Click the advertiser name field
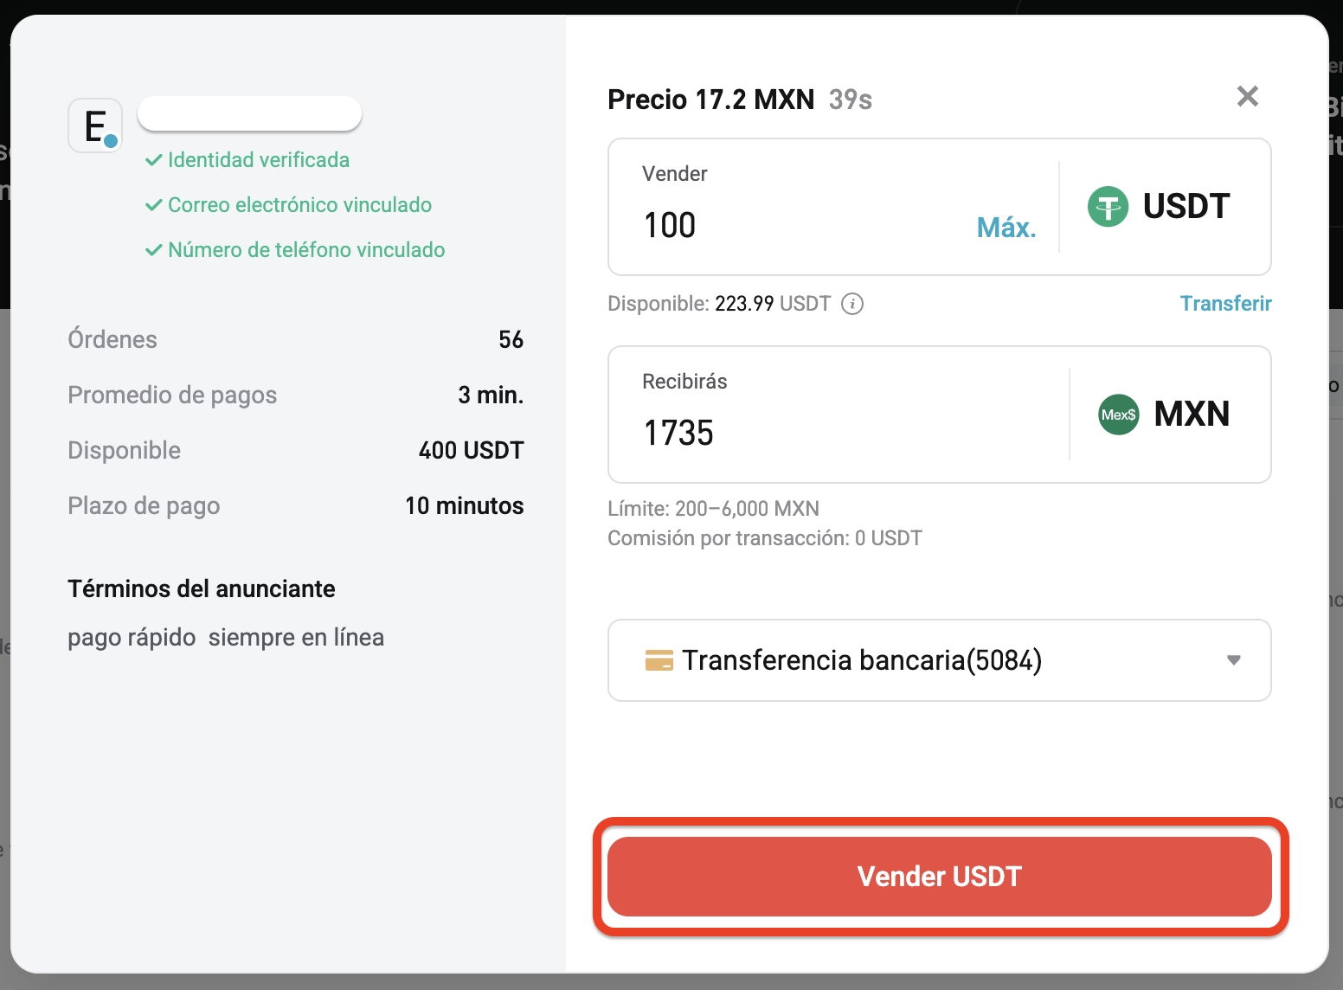Image resolution: width=1343 pixels, height=990 pixels. pos(249,113)
